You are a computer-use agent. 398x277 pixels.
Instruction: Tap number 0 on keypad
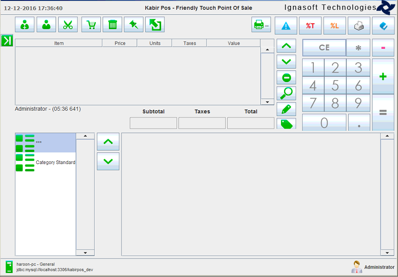pos(324,123)
